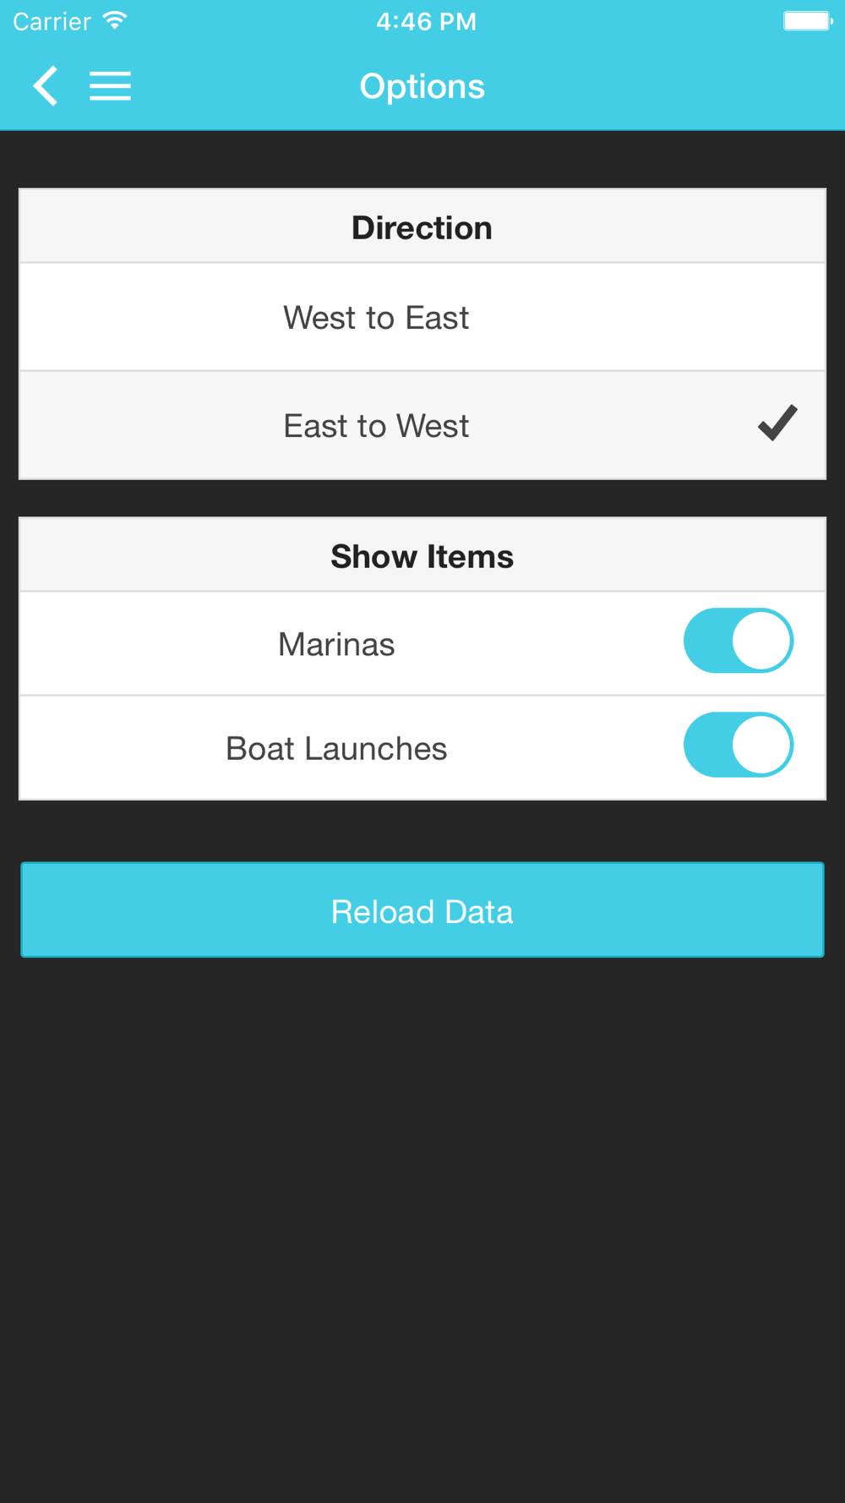The height and width of the screenshot is (1503, 845).
Task: Click the Reload Data button
Action: click(x=422, y=910)
